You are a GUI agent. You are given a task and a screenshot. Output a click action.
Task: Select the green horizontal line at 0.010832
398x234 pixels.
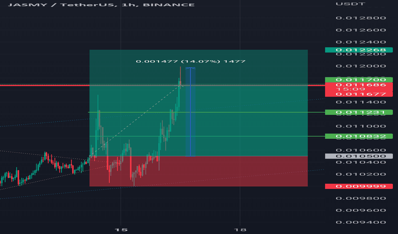click(207, 136)
